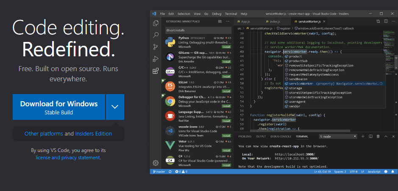Viewport: 398px width, 191px height.
Task: Open the Debug menu
Action: (217, 14)
